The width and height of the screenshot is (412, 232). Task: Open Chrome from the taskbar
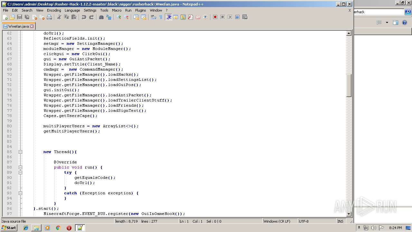pyautogui.click(x=58, y=228)
